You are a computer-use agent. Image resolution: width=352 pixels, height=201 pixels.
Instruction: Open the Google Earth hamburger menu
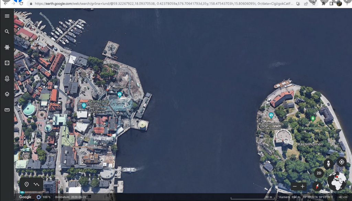tap(7, 16)
